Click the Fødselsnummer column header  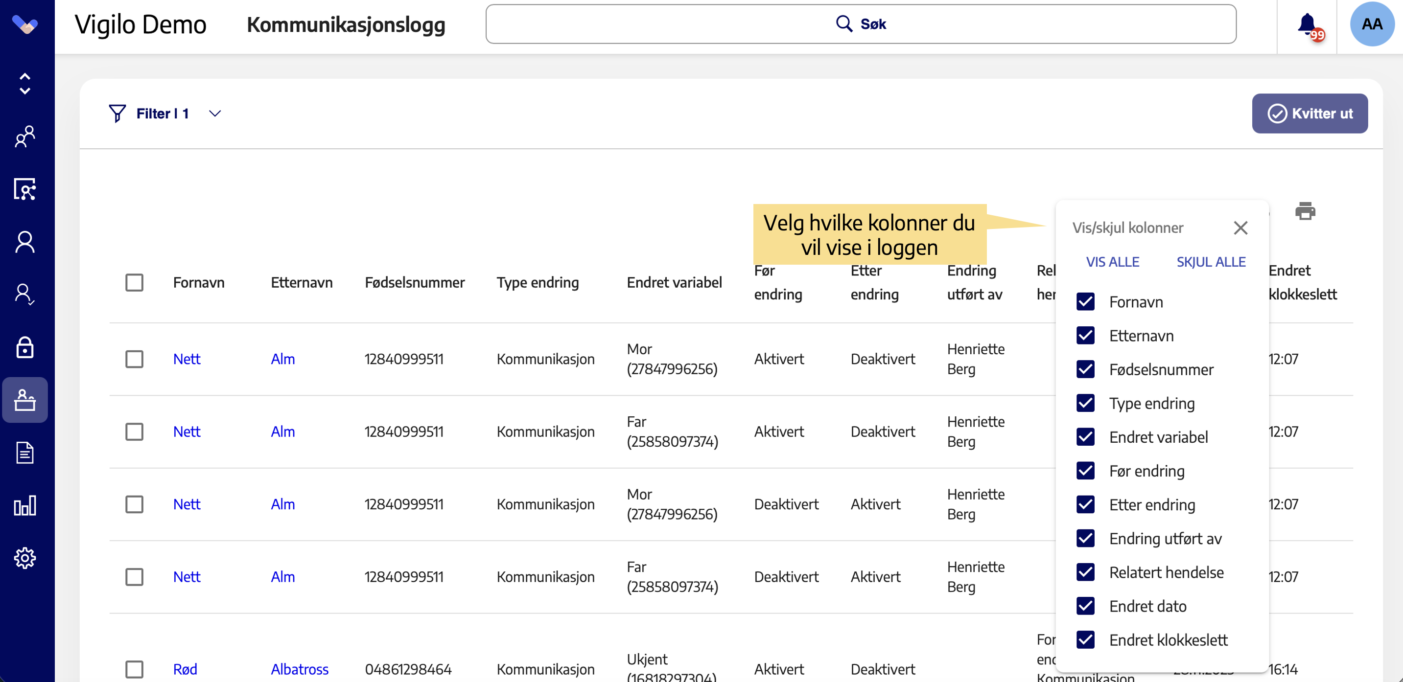(x=415, y=282)
